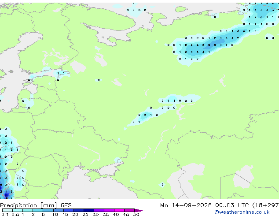The height and width of the screenshot is (216, 279).
Task: Choose the legend swatch between 10 and 15
Action: (58, 210)
